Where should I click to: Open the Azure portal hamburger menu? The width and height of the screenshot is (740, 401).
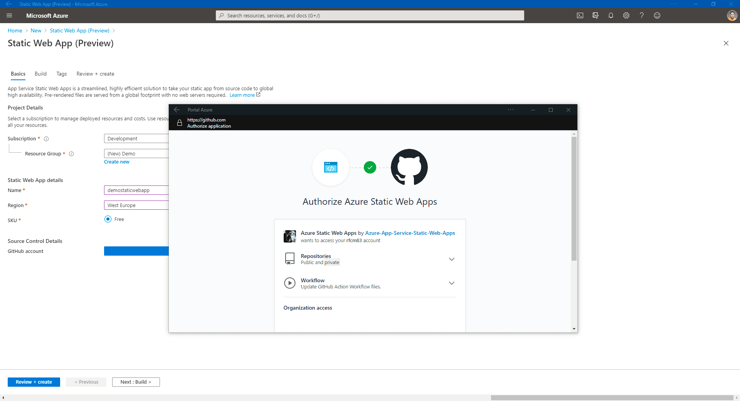point(10,15)
